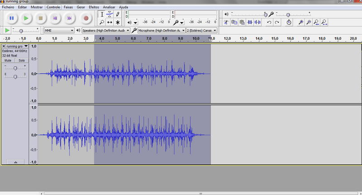Collapse the track using bottom arrow button
Screen dimensions: 362x195
15,162
